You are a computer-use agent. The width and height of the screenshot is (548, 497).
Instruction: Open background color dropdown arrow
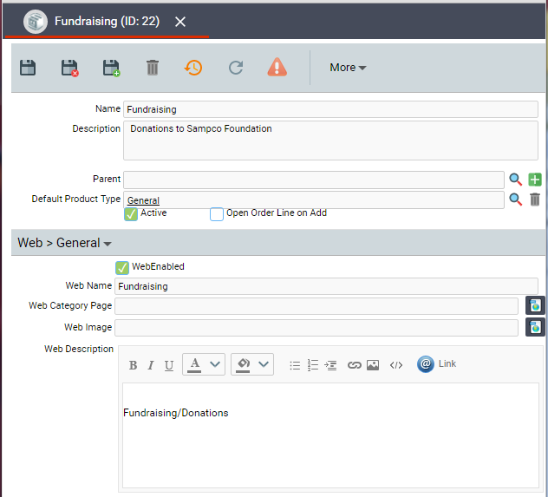pos(264,364)
